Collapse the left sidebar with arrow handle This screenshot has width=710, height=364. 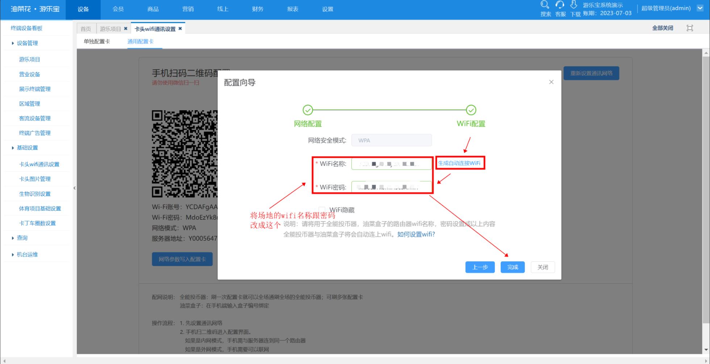(75, 188)
